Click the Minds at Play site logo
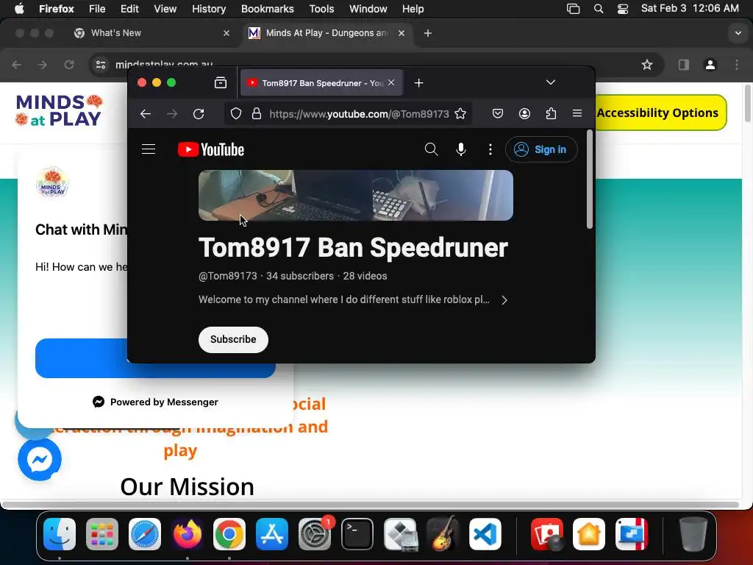The width and height of the screenshot is (753, 565). click(60, 111)
